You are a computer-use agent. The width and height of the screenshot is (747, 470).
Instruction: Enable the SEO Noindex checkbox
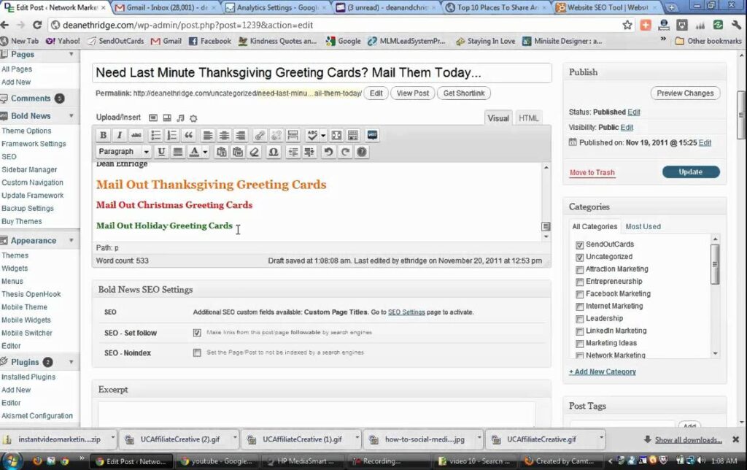[x=197, y=352]
